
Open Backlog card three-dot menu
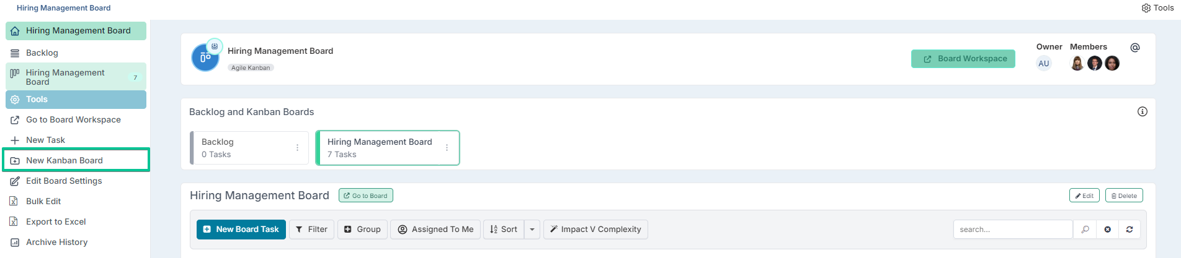point(297,148)
